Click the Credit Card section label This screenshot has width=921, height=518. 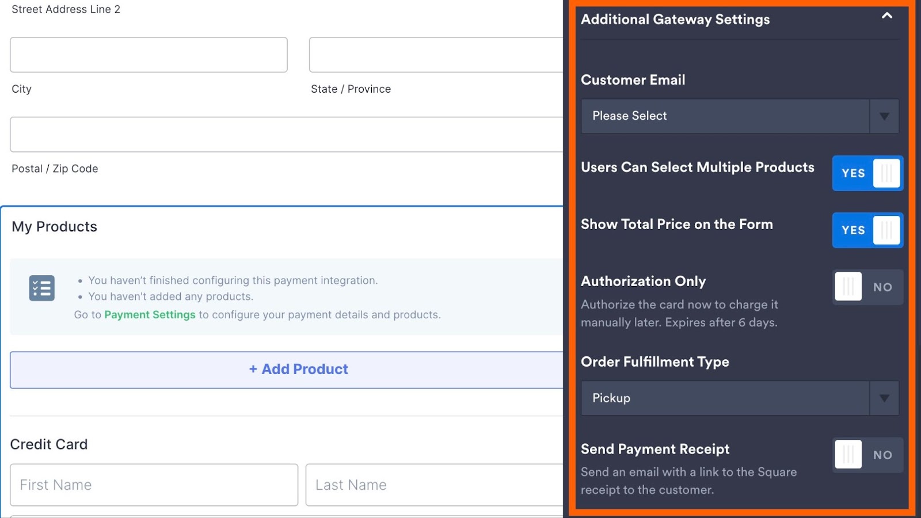(x=49, y=444)
